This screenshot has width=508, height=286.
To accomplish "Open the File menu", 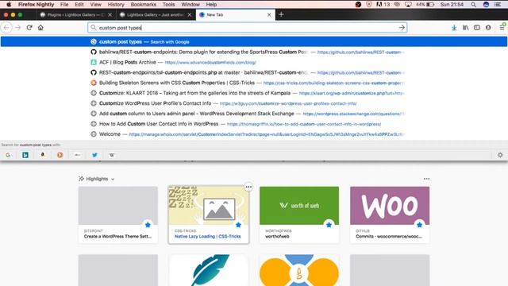I will pos(64,5).
